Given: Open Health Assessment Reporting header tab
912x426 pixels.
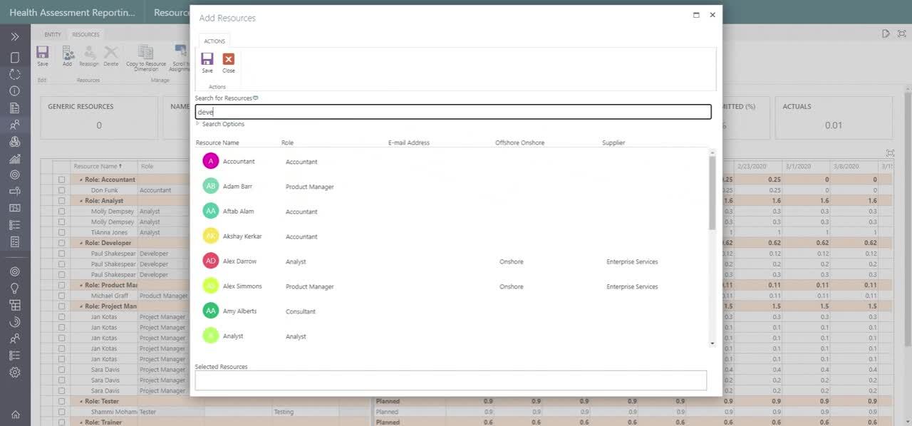Looking at the screenshot, I should pyautogui.click(x=72, y=13).
